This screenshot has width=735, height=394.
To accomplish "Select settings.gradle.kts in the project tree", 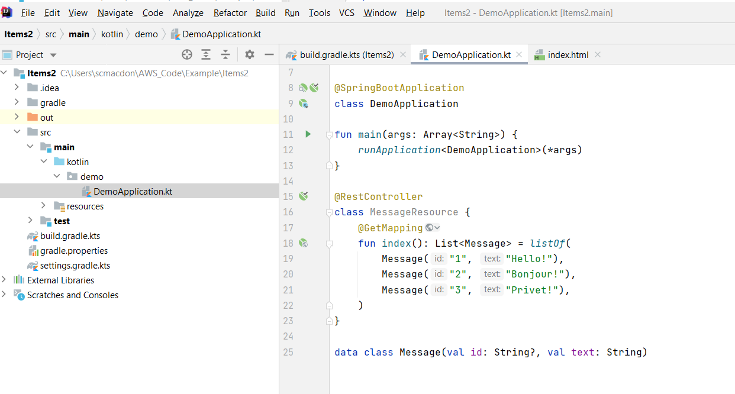I will coord(75,266).
